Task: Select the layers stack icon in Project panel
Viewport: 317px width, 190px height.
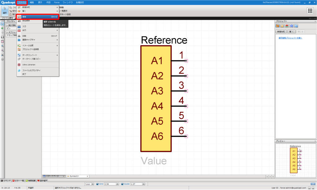Action: (287, 26)
